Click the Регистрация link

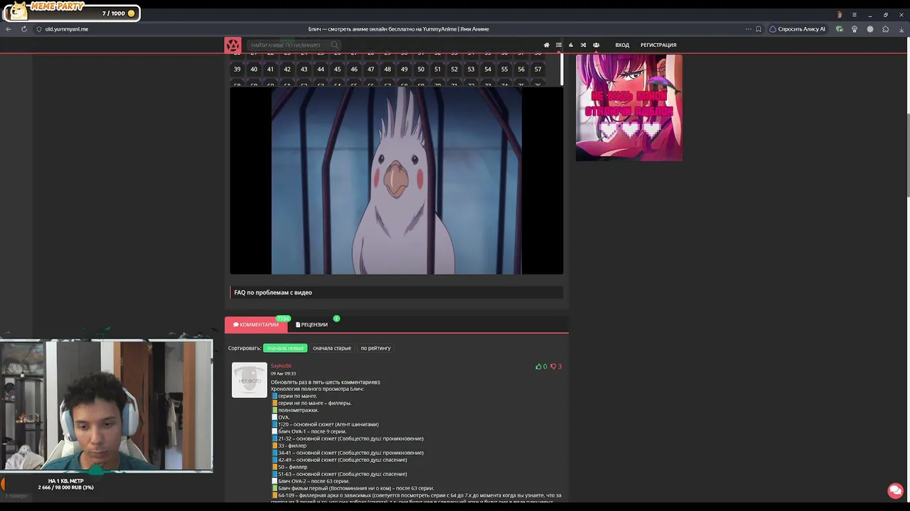tap(658, 45)
